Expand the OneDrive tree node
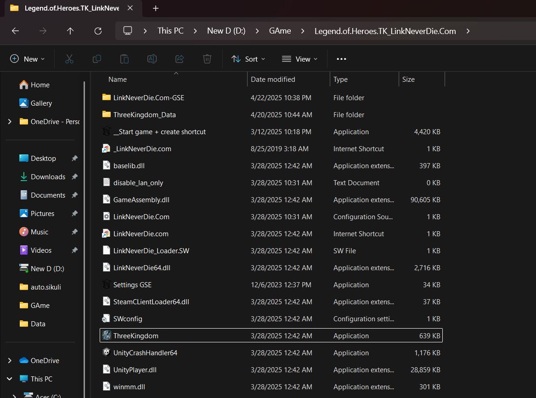 [10, 360]
